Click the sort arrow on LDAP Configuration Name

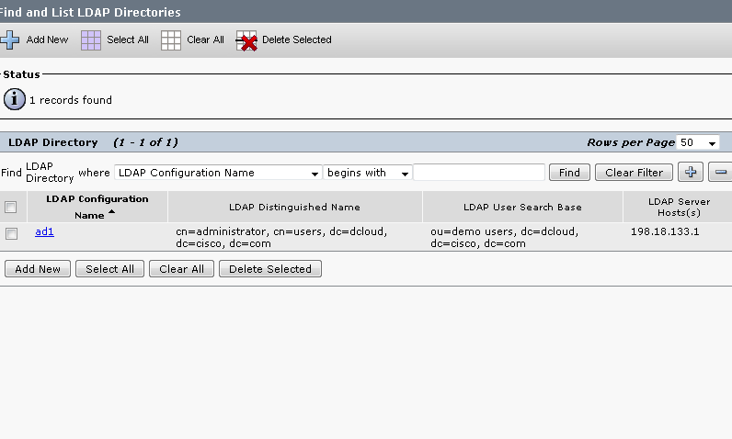point(111,212)
